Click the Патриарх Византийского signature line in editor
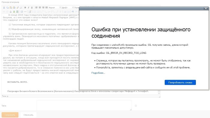The image size is (210, 118). click(78, 91)
